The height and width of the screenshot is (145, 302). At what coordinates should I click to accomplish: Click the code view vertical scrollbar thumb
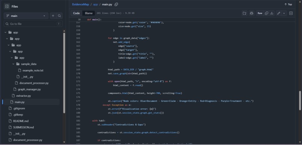[300, 101]
